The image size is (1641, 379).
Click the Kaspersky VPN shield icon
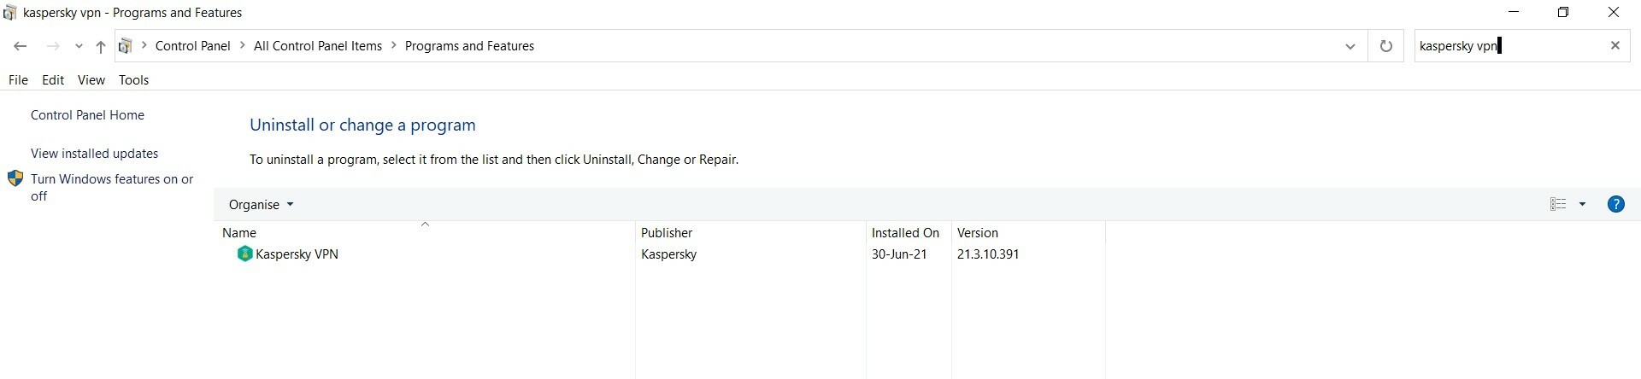244,254
